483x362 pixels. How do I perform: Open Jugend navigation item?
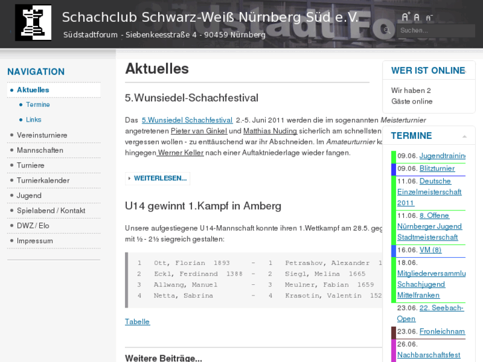pyautogui.click(x=29, y=196)
